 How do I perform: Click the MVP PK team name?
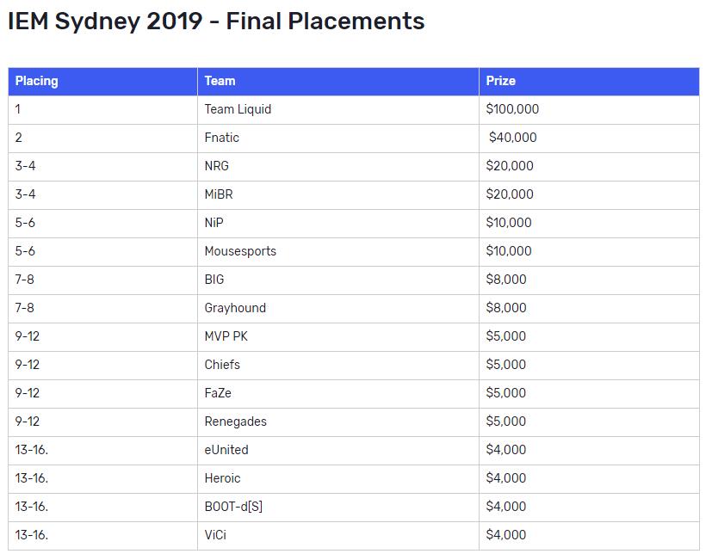pyautogui.click(x=226, y=336)
